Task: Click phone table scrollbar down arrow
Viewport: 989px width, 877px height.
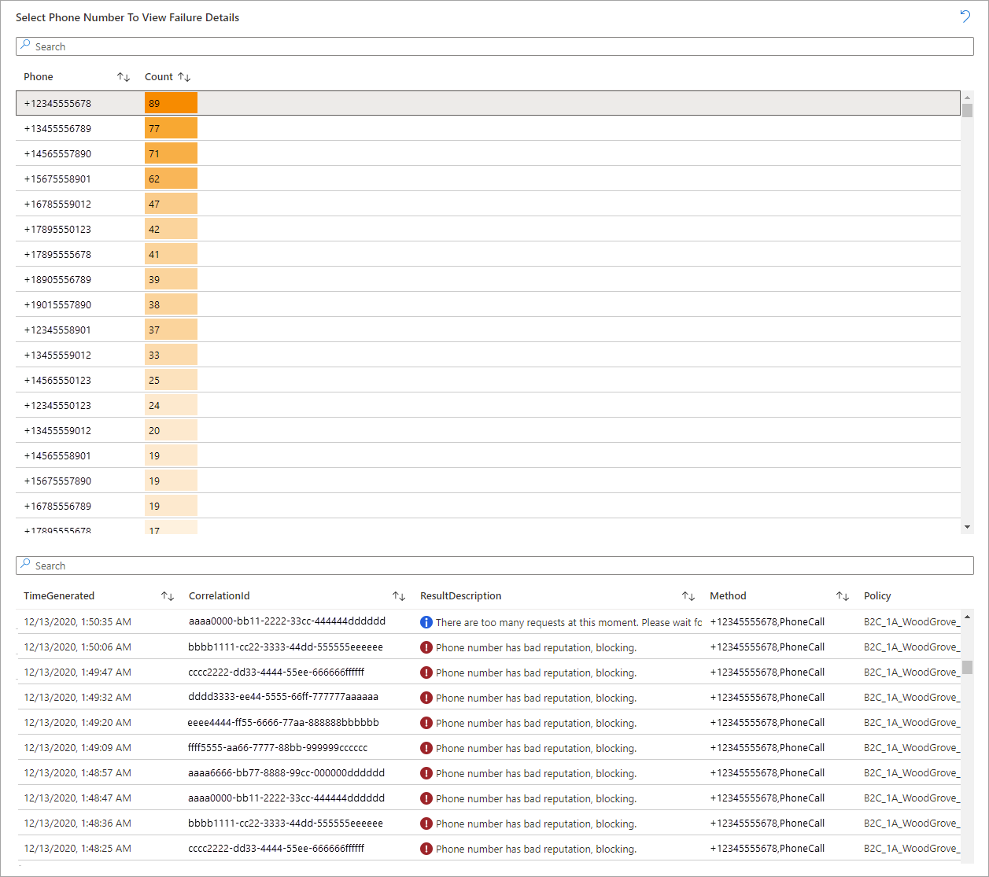Action: (967, 526)
